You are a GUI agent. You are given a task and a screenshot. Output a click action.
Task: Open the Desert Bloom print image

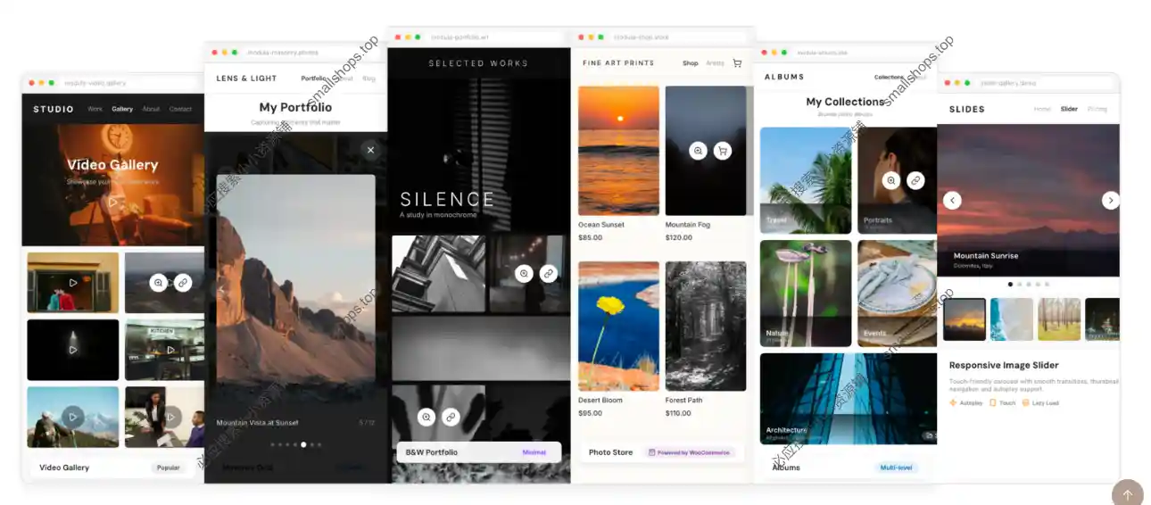[x=618, y=326]
